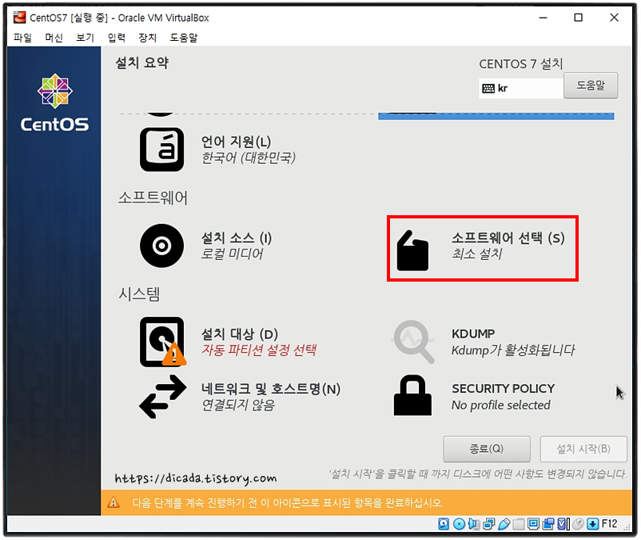Click the orange warning message bar text
Viewport: 641px width, 540px height.
(288, 502)
